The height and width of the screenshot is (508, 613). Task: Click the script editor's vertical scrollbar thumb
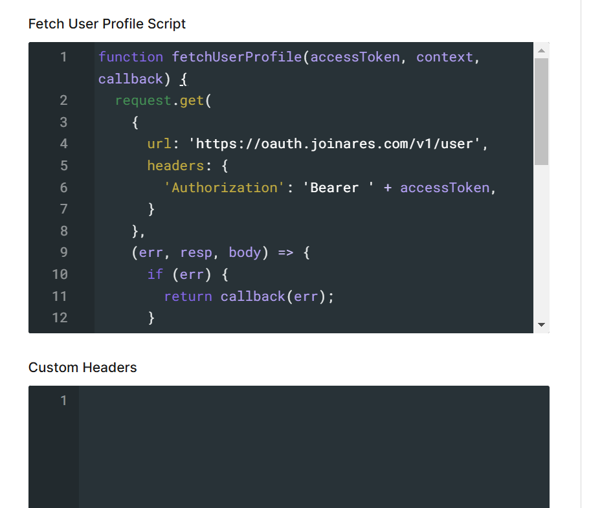click(542, 110)
